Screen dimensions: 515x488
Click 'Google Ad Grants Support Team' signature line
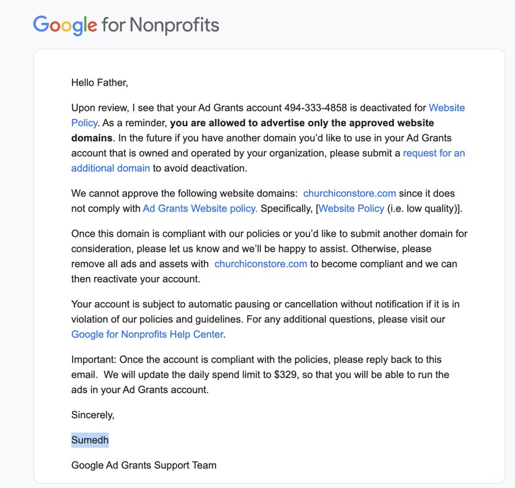point(144,465)
